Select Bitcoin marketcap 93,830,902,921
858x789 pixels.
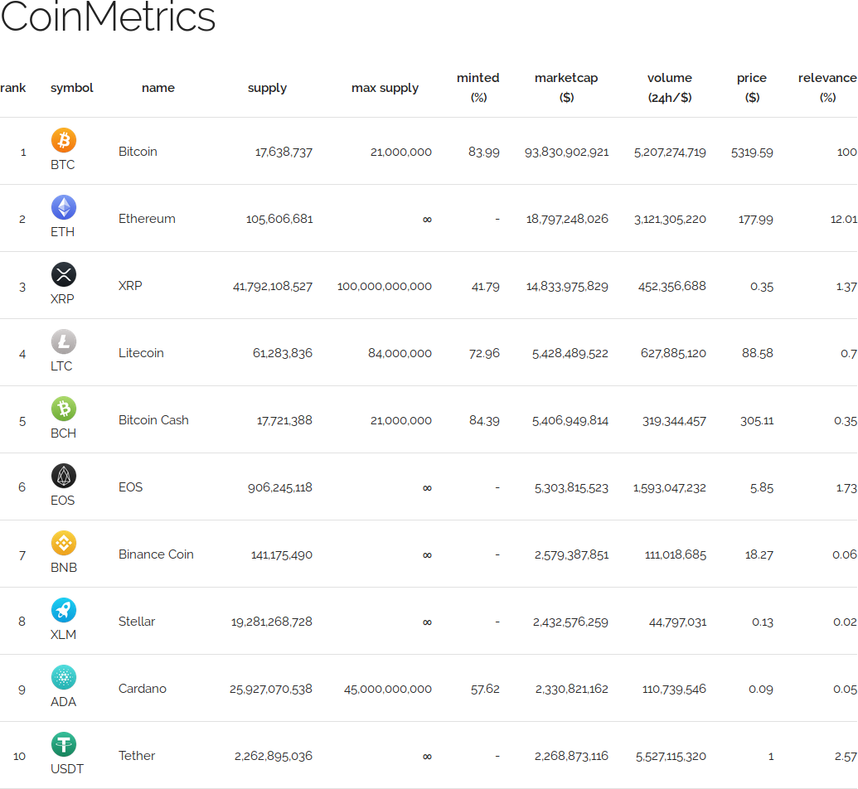click(566, 152)
